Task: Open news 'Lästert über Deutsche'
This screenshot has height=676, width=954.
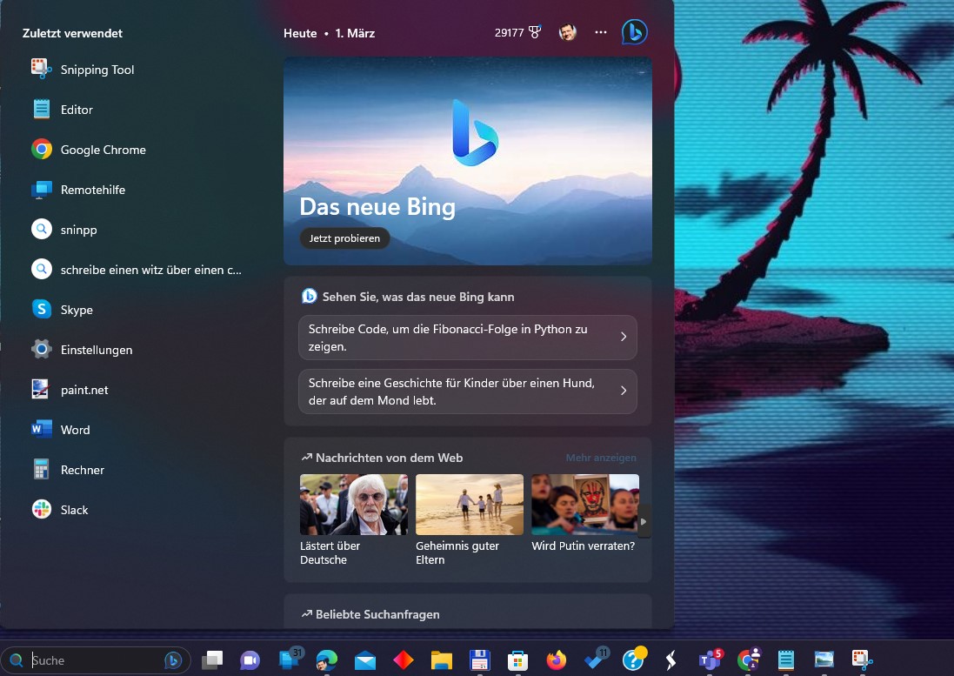Action: 353,520
